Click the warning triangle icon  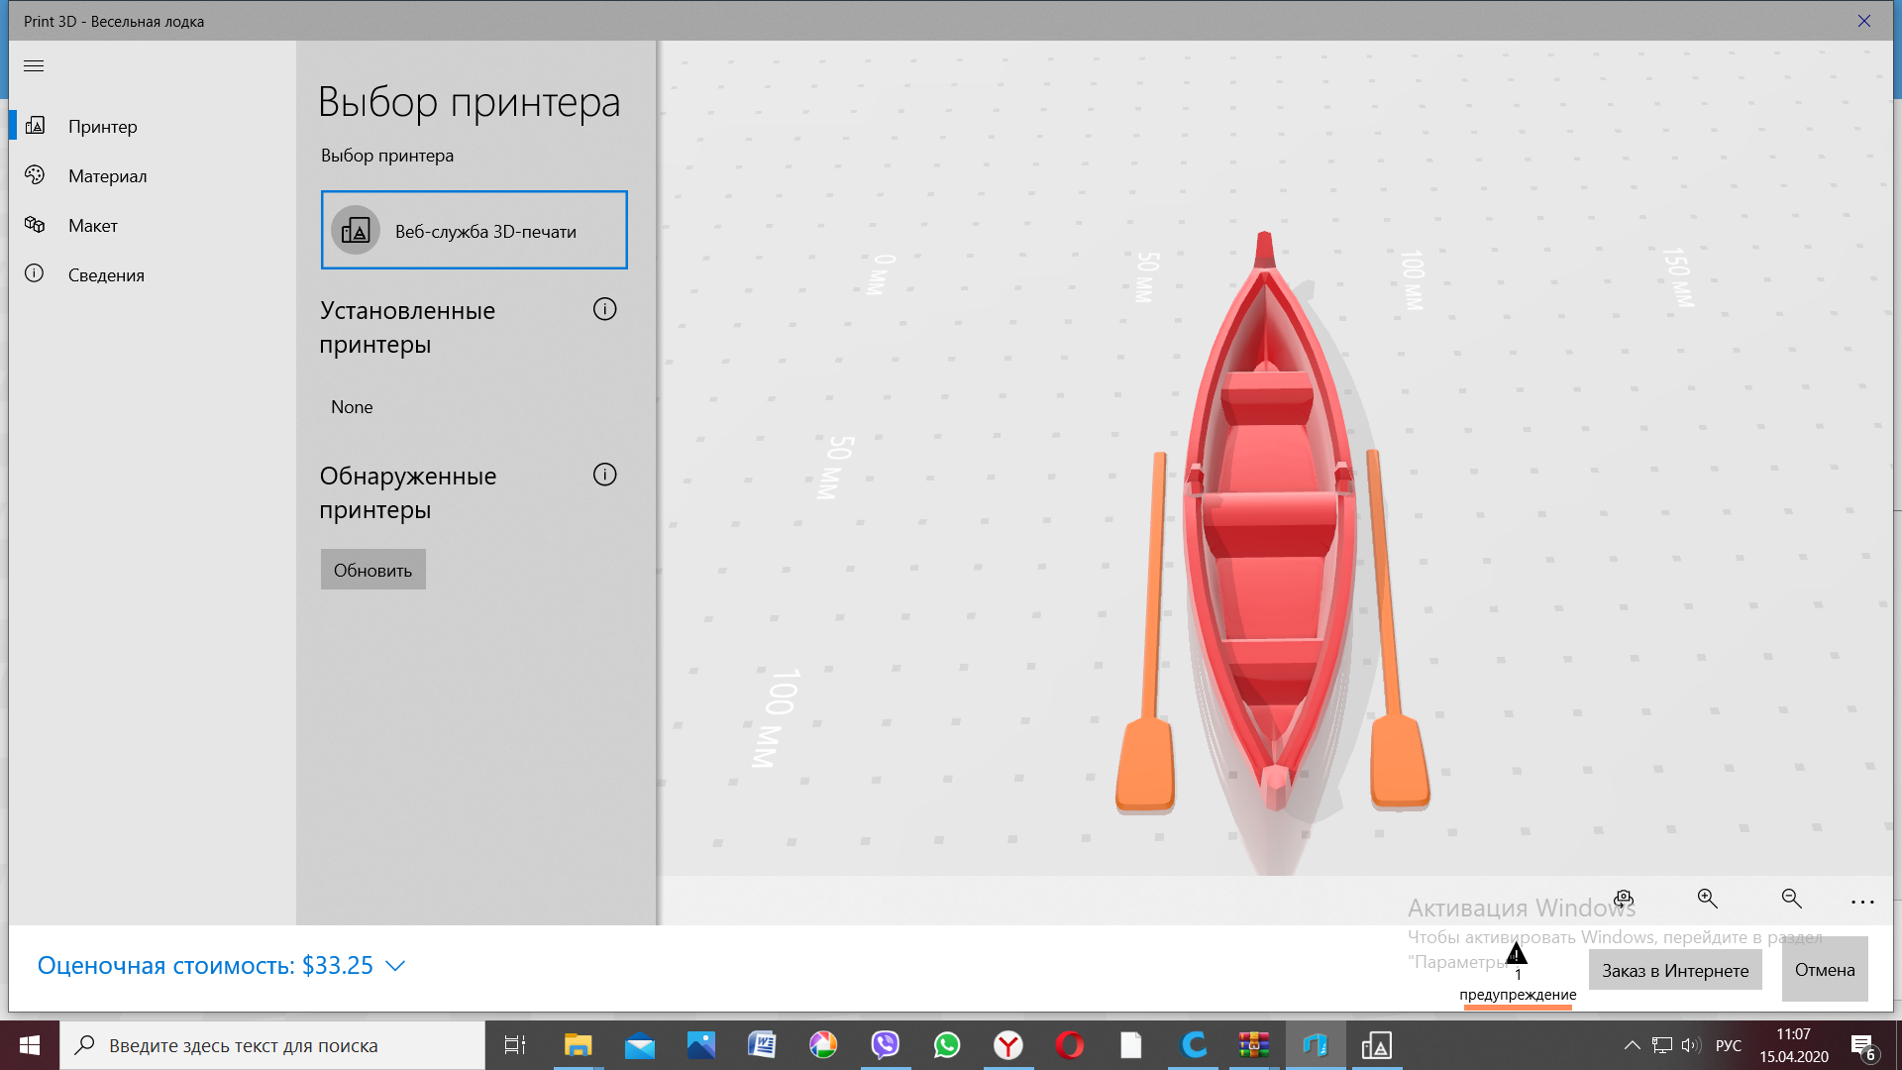click(1517, 955)
